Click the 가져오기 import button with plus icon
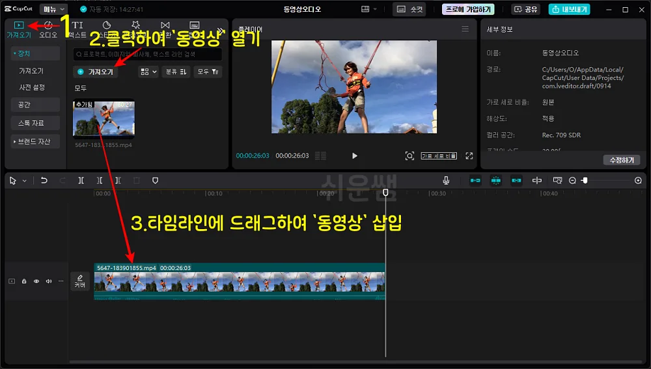This screenshot has height=369, width=651. tap(96, 72)
